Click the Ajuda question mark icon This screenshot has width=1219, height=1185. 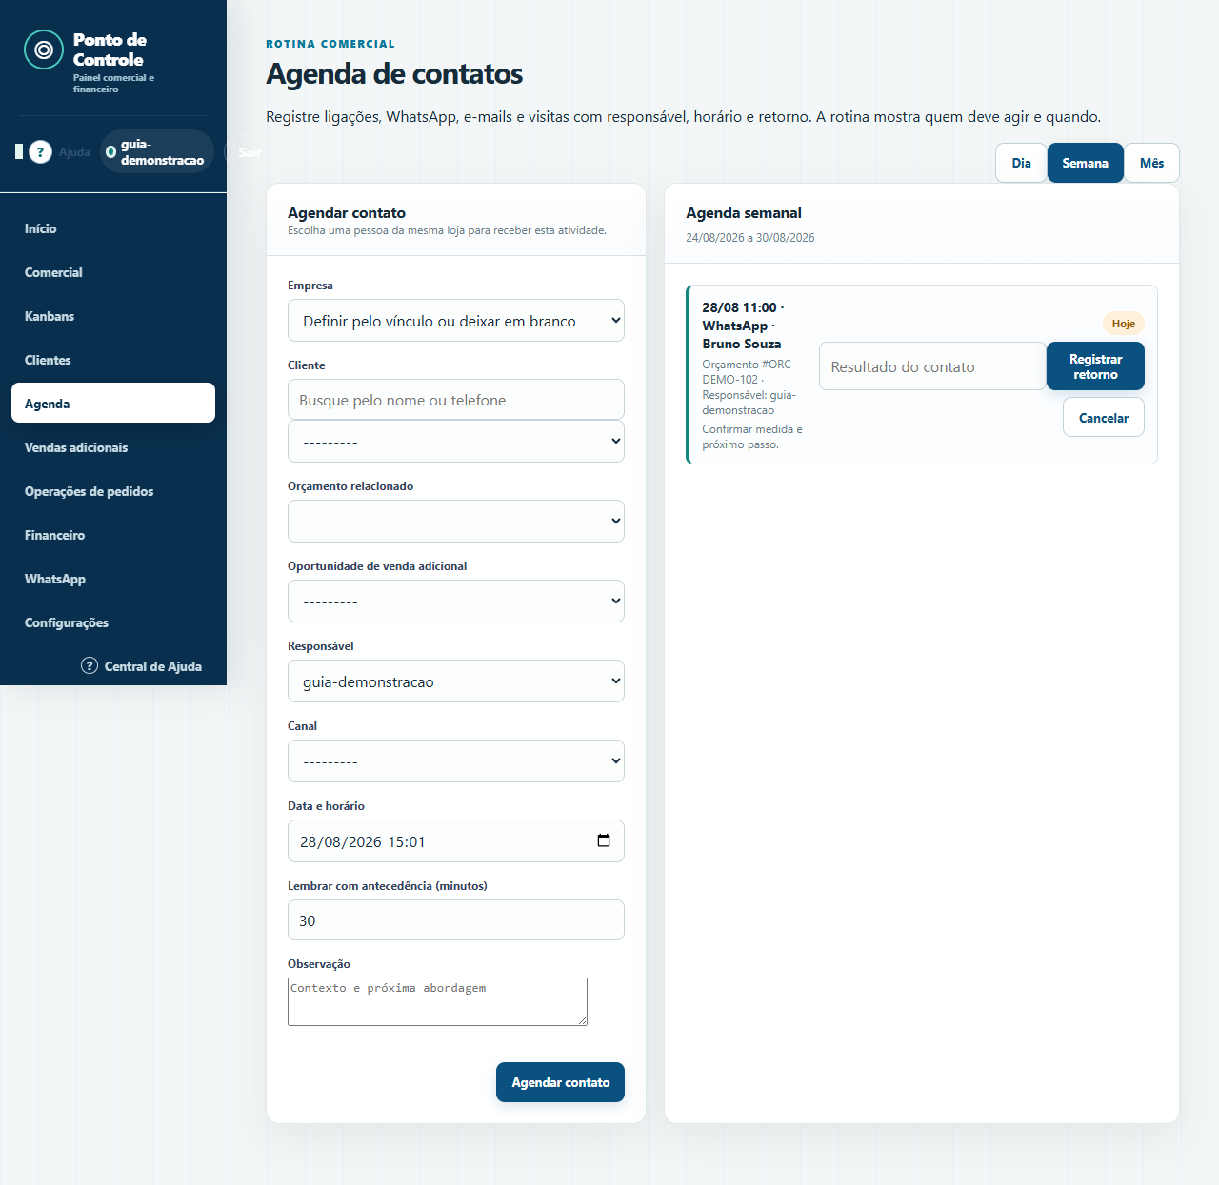coord(40,151)
